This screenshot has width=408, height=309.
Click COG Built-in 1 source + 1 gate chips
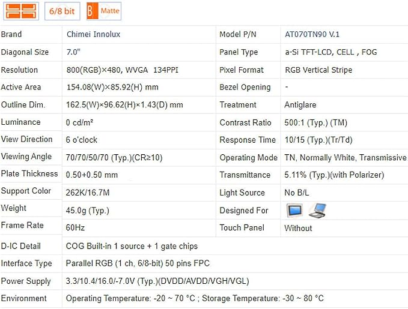click(x=132, y=246)
